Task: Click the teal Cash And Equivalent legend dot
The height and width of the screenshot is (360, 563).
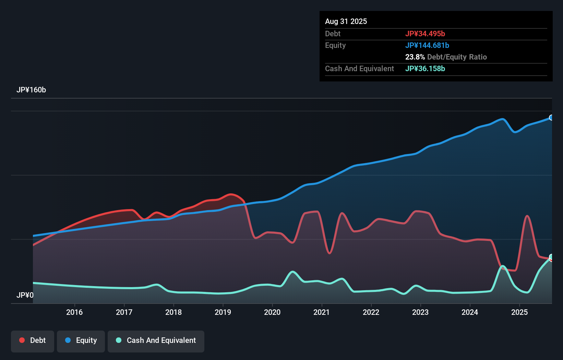Action: (x=118, y=340)
